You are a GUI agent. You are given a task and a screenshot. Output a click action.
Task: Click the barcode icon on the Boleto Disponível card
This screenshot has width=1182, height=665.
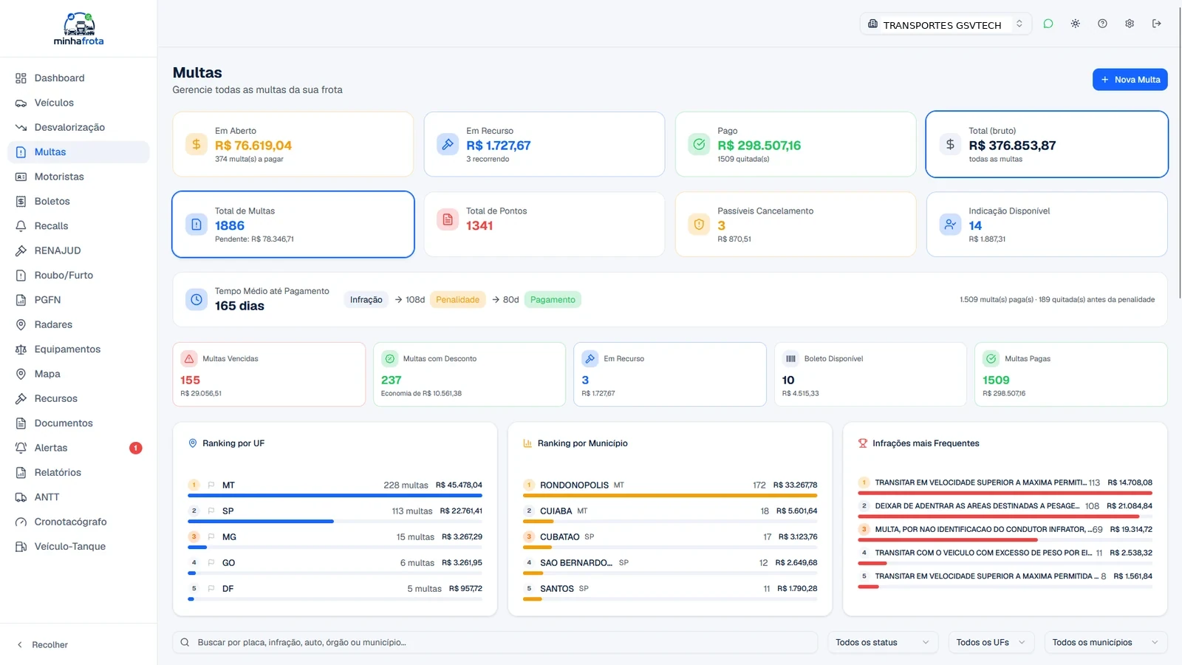click(790, 358)
